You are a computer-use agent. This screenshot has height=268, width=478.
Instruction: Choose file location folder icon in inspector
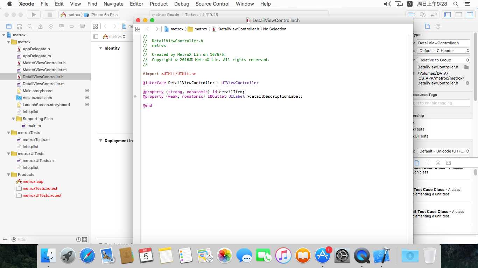[x=466, y=67]
